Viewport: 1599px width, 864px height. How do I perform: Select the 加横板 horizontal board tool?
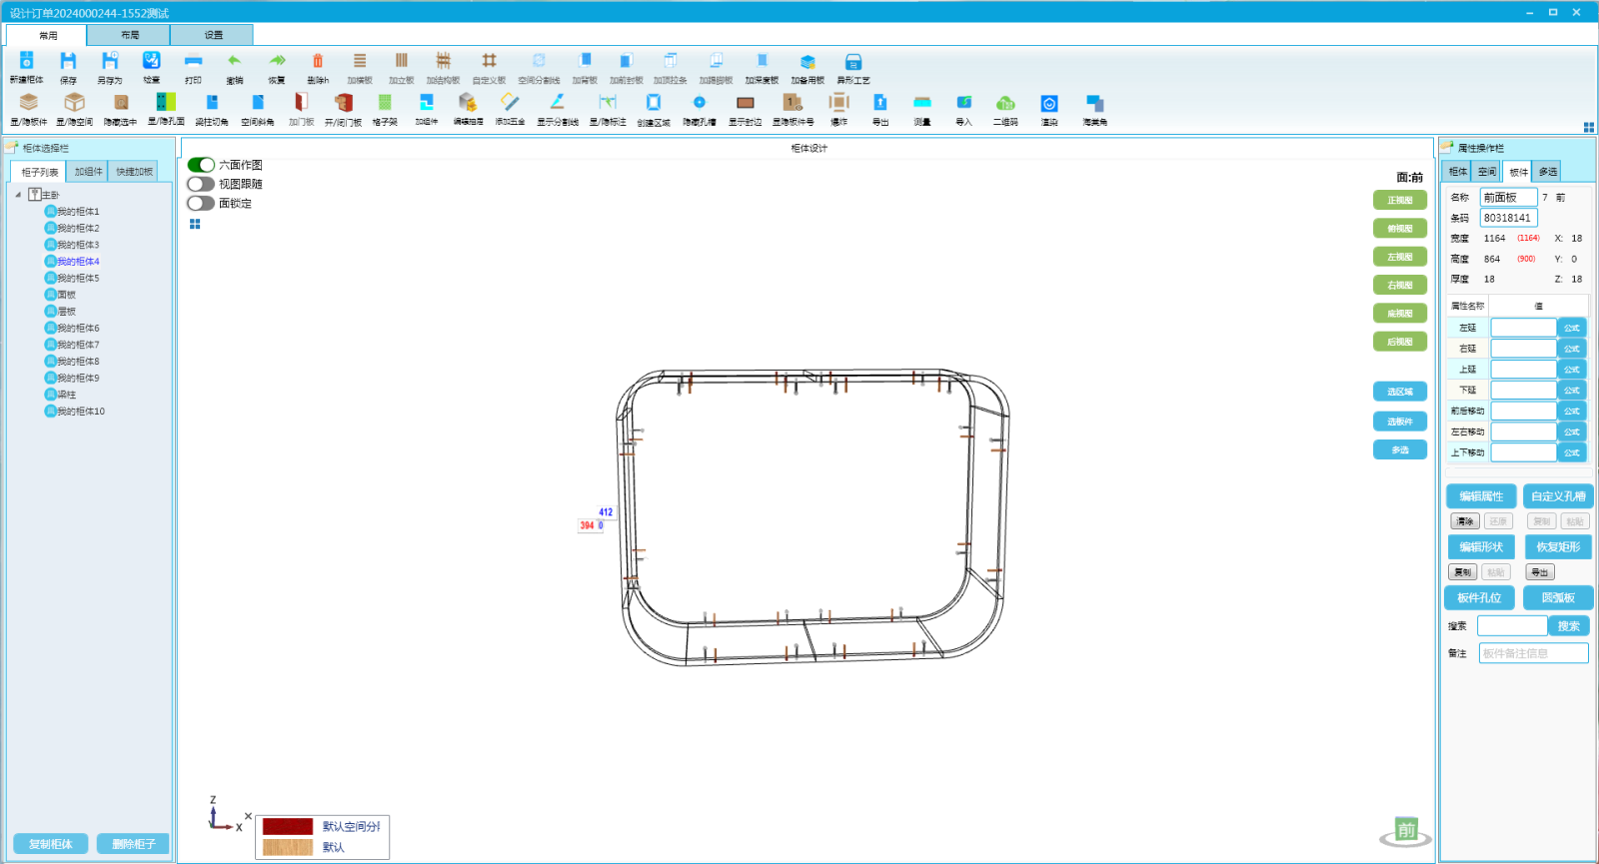[x=360, y=61]
